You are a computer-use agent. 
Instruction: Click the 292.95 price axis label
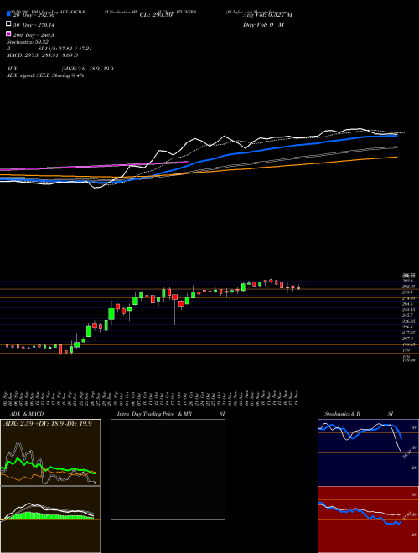coord(408,287)
